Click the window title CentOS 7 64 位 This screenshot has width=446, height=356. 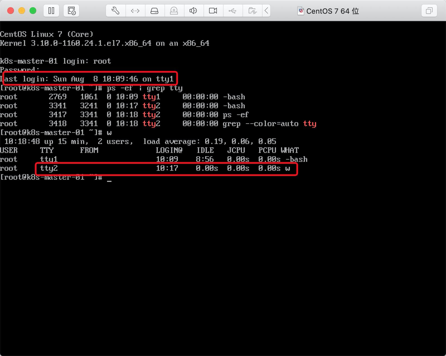[333, 11]
